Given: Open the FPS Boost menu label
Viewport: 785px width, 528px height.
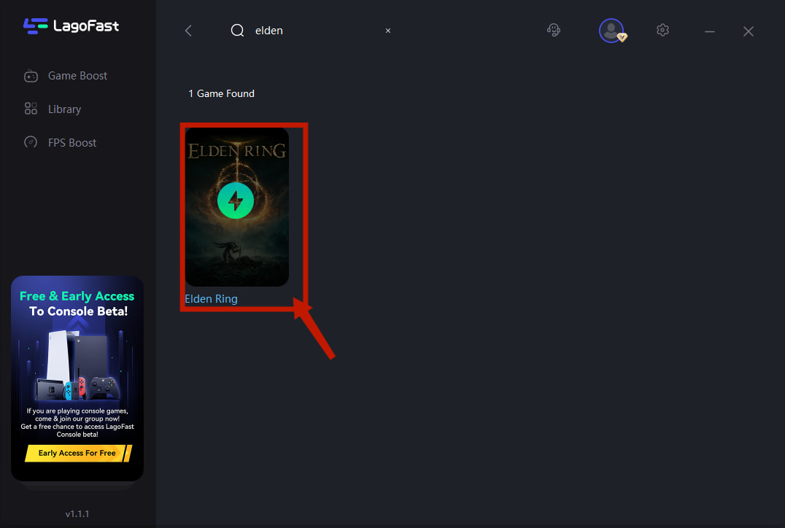Looking at the screenshot, I should (x=72, y=143).
